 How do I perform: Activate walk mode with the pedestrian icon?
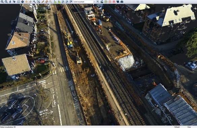pyautogui.click(x=10, y=2)
